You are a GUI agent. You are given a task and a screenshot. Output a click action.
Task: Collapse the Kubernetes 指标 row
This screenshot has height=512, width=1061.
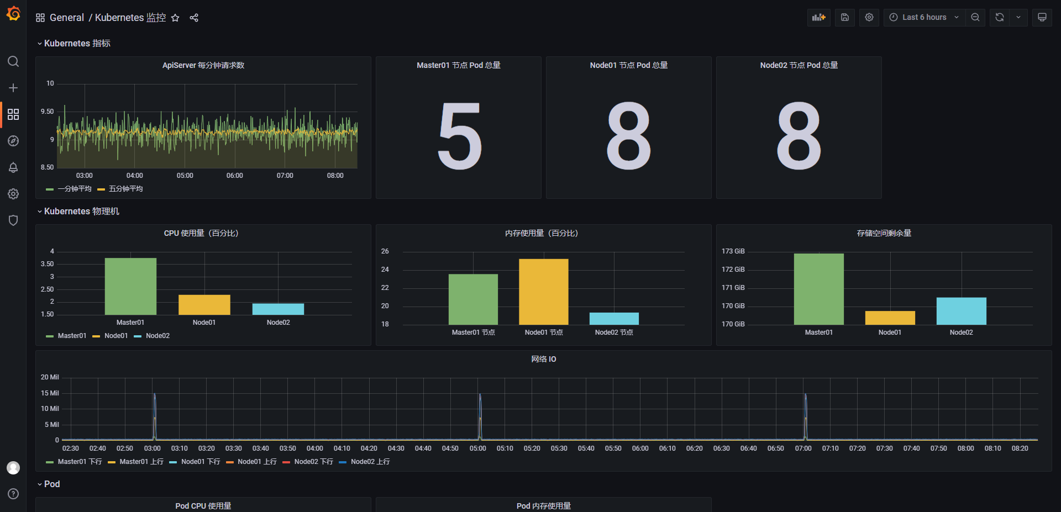73,43
